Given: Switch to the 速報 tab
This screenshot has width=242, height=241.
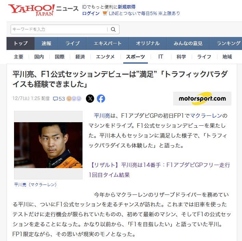Looking at the screenshot, I should tap(46, 43).
